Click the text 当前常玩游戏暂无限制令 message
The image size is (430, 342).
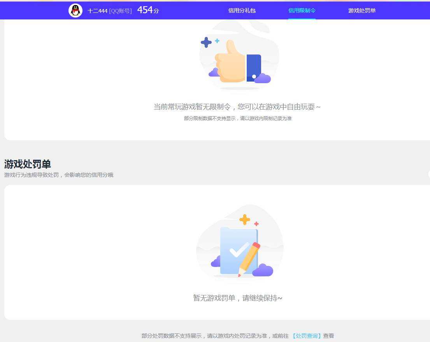pyautogui.click(x=237, y=107)
